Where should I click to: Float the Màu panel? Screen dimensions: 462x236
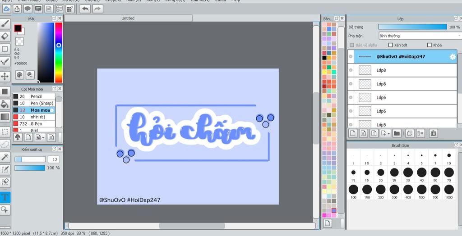[x=54, y=18]
